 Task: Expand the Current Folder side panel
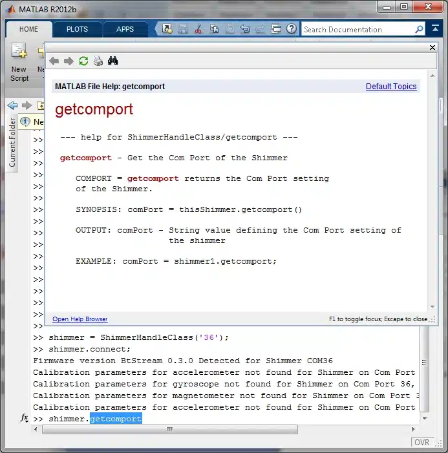(12, 143)
